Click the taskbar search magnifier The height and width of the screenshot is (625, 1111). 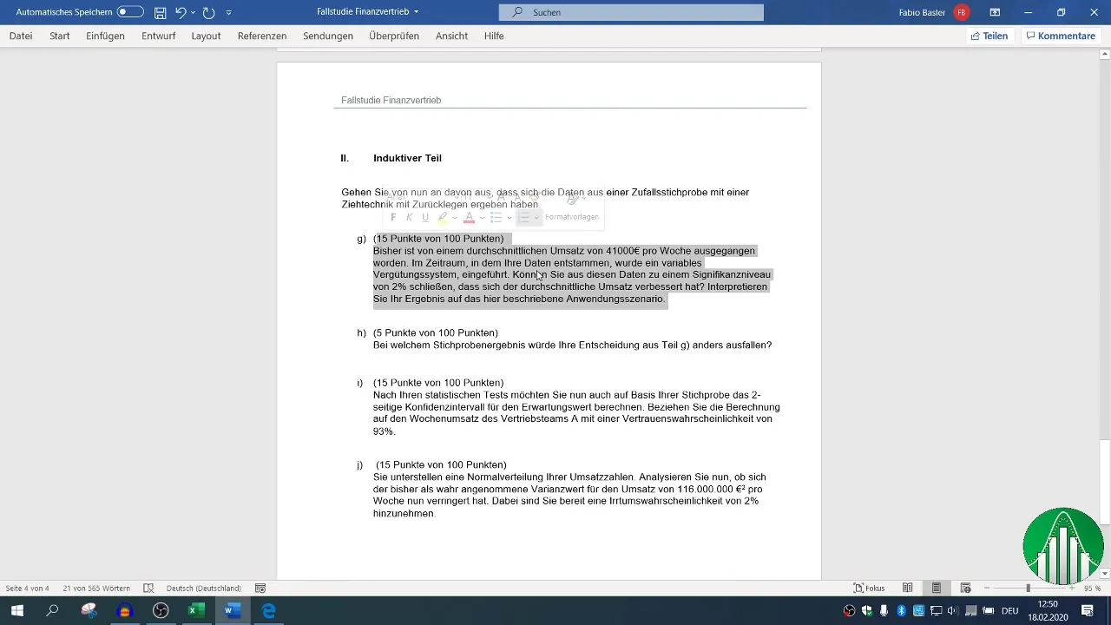(52, 610)
